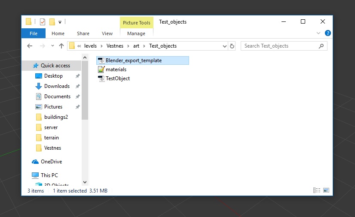Click the navigation pane scrollbar thumb

(85, 90)
